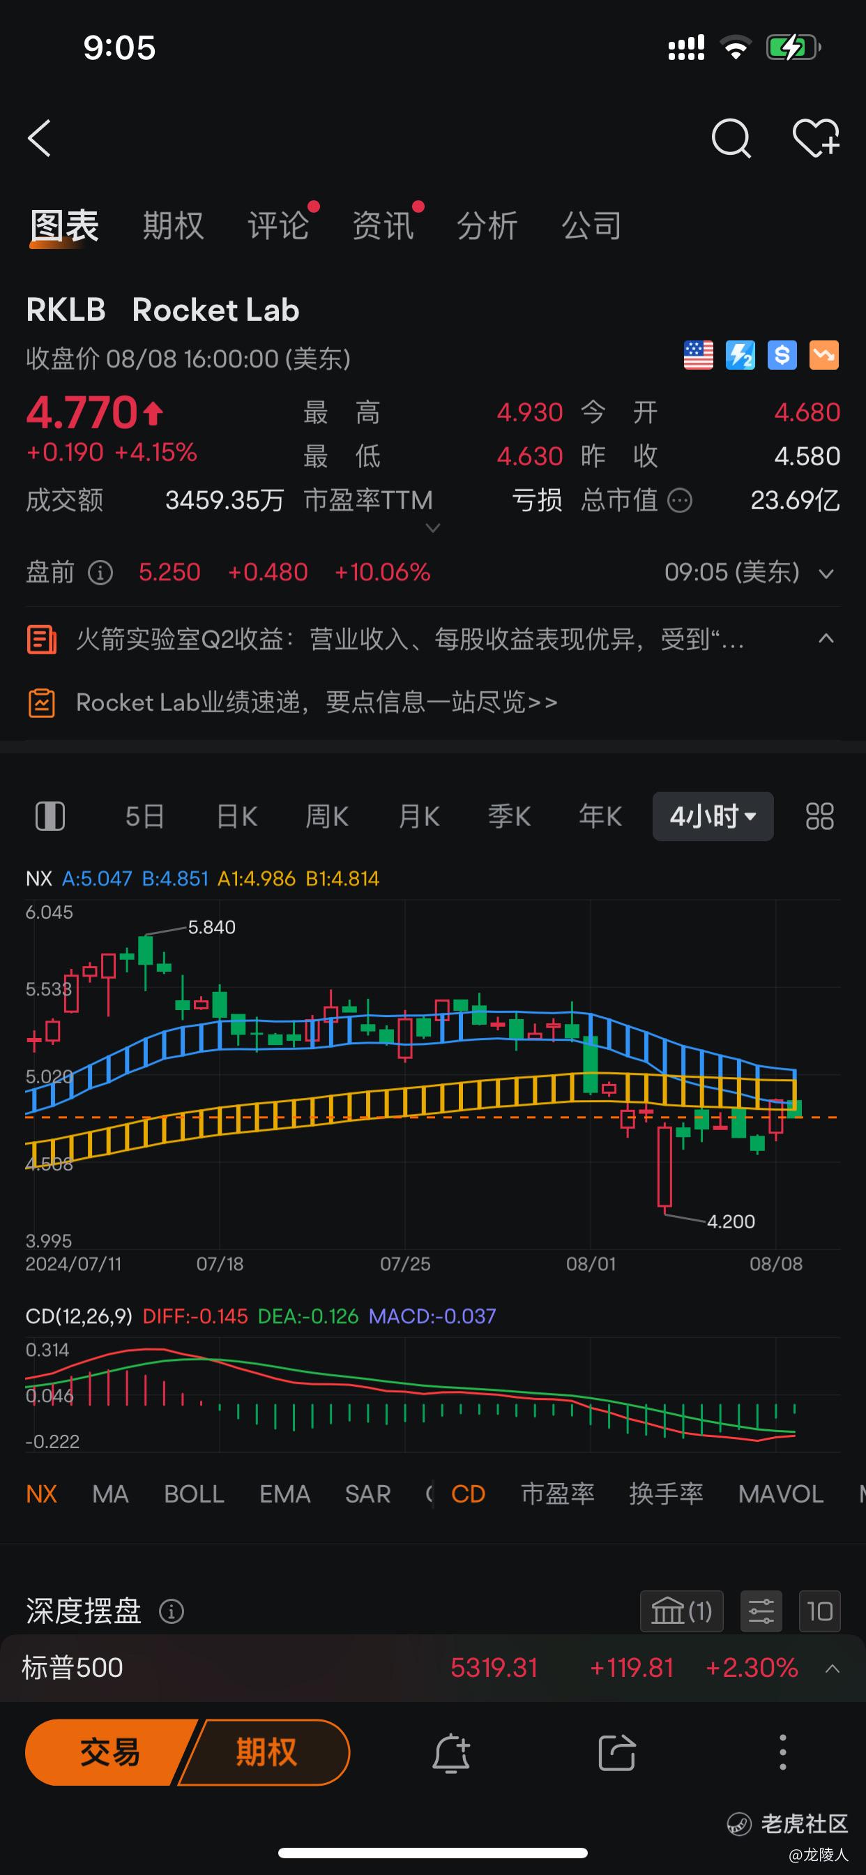The image size is (866, 1875).
Task: Tap the 5.840 high marker on chart
Action: [211, 927]
